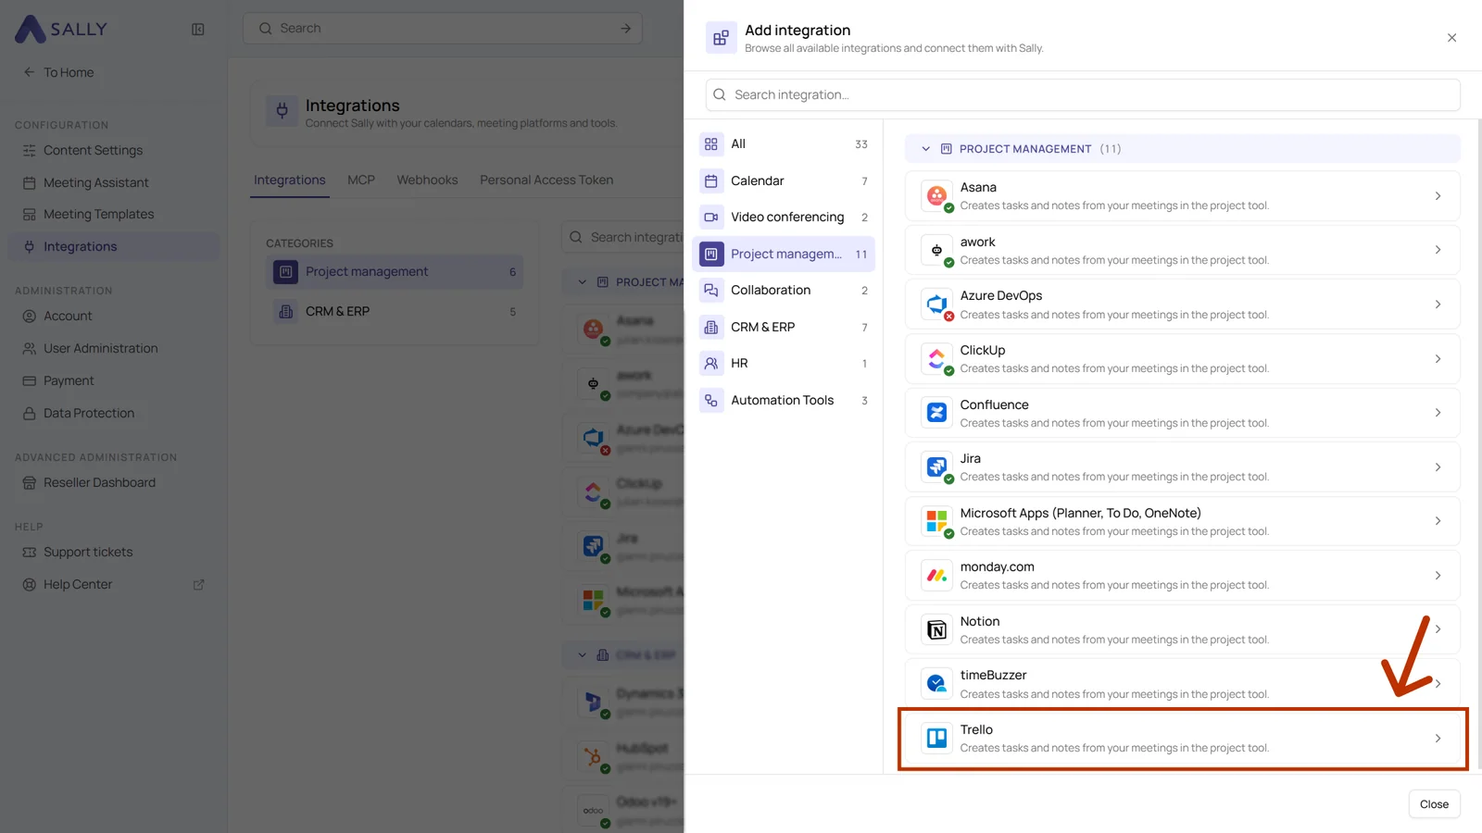
Task: Switch to the Webhooks tab
Action: tap(427, 180)
